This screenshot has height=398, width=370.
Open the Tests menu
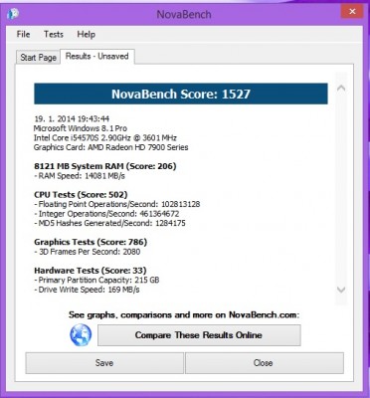coord(54,34)
